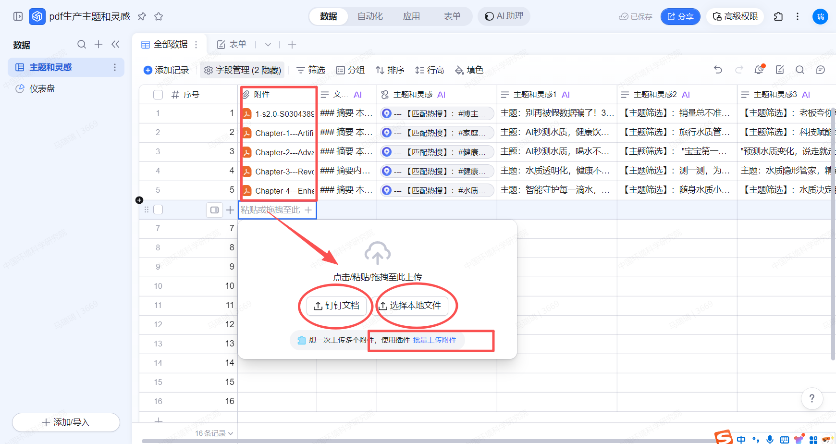Click the 选择本地文件 upload button
The height and width of the screenshot is (444, 836).
(411, 306)
